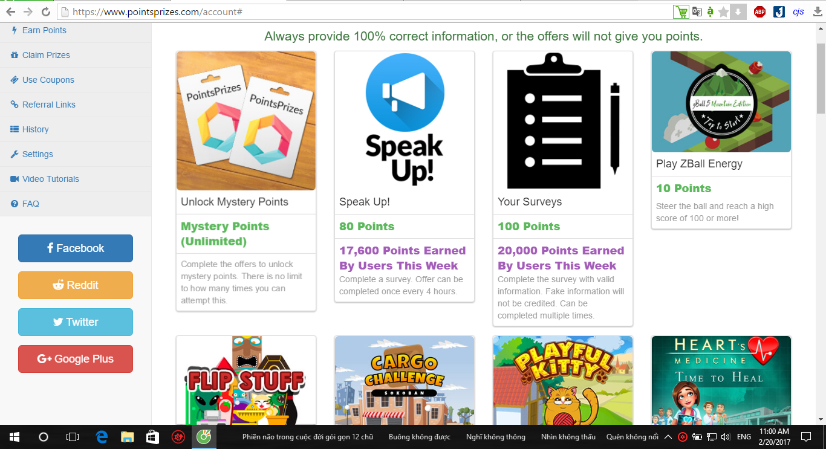Open Earn Points in the sidebar

76,30
